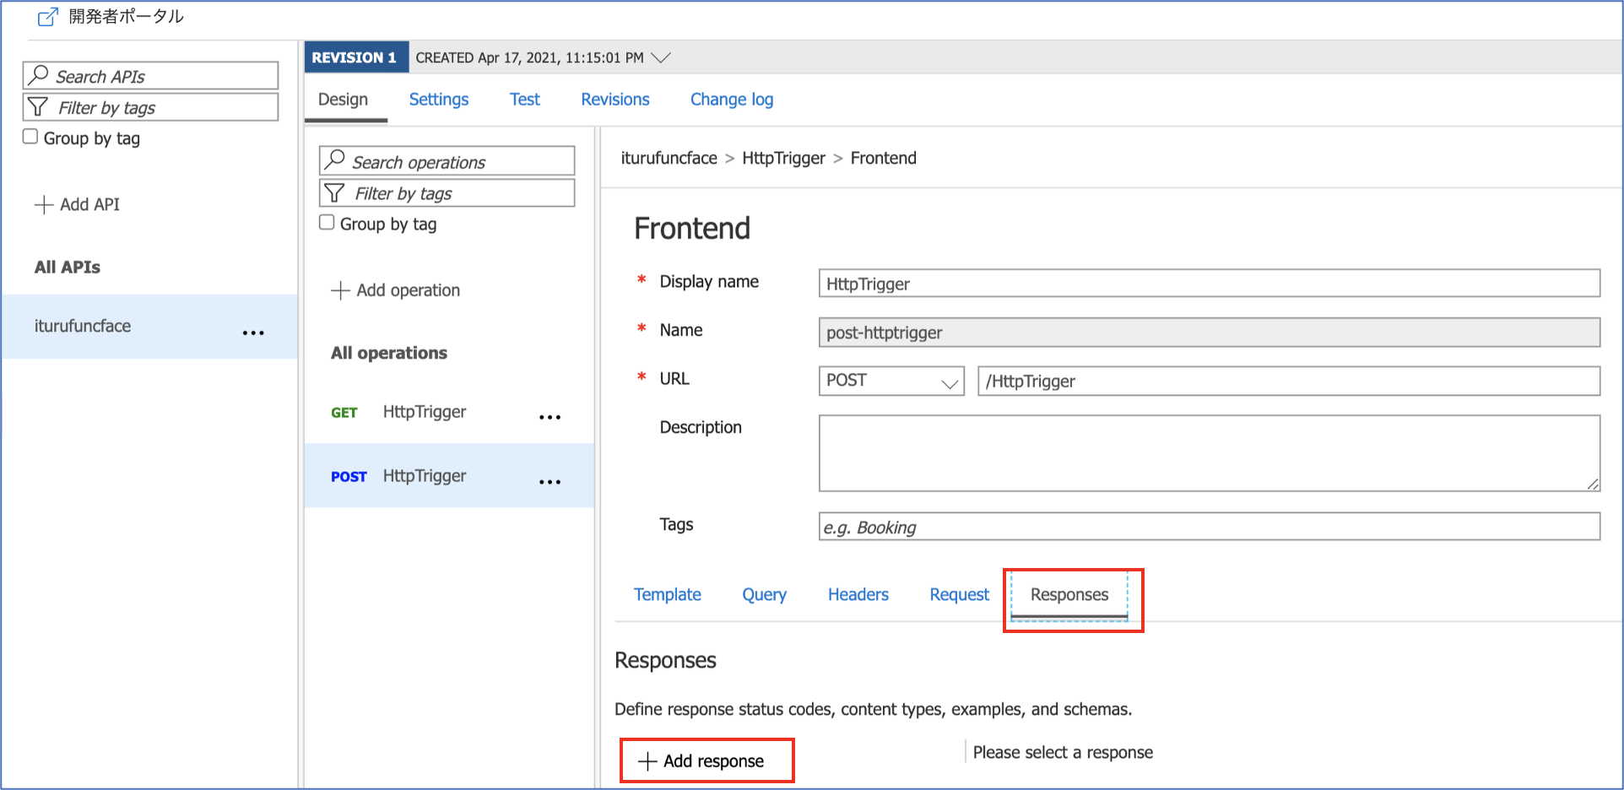Expand the revision dropdown chevron
Image resolution: width=1624 pixels, height=790 pixels.
661,57
